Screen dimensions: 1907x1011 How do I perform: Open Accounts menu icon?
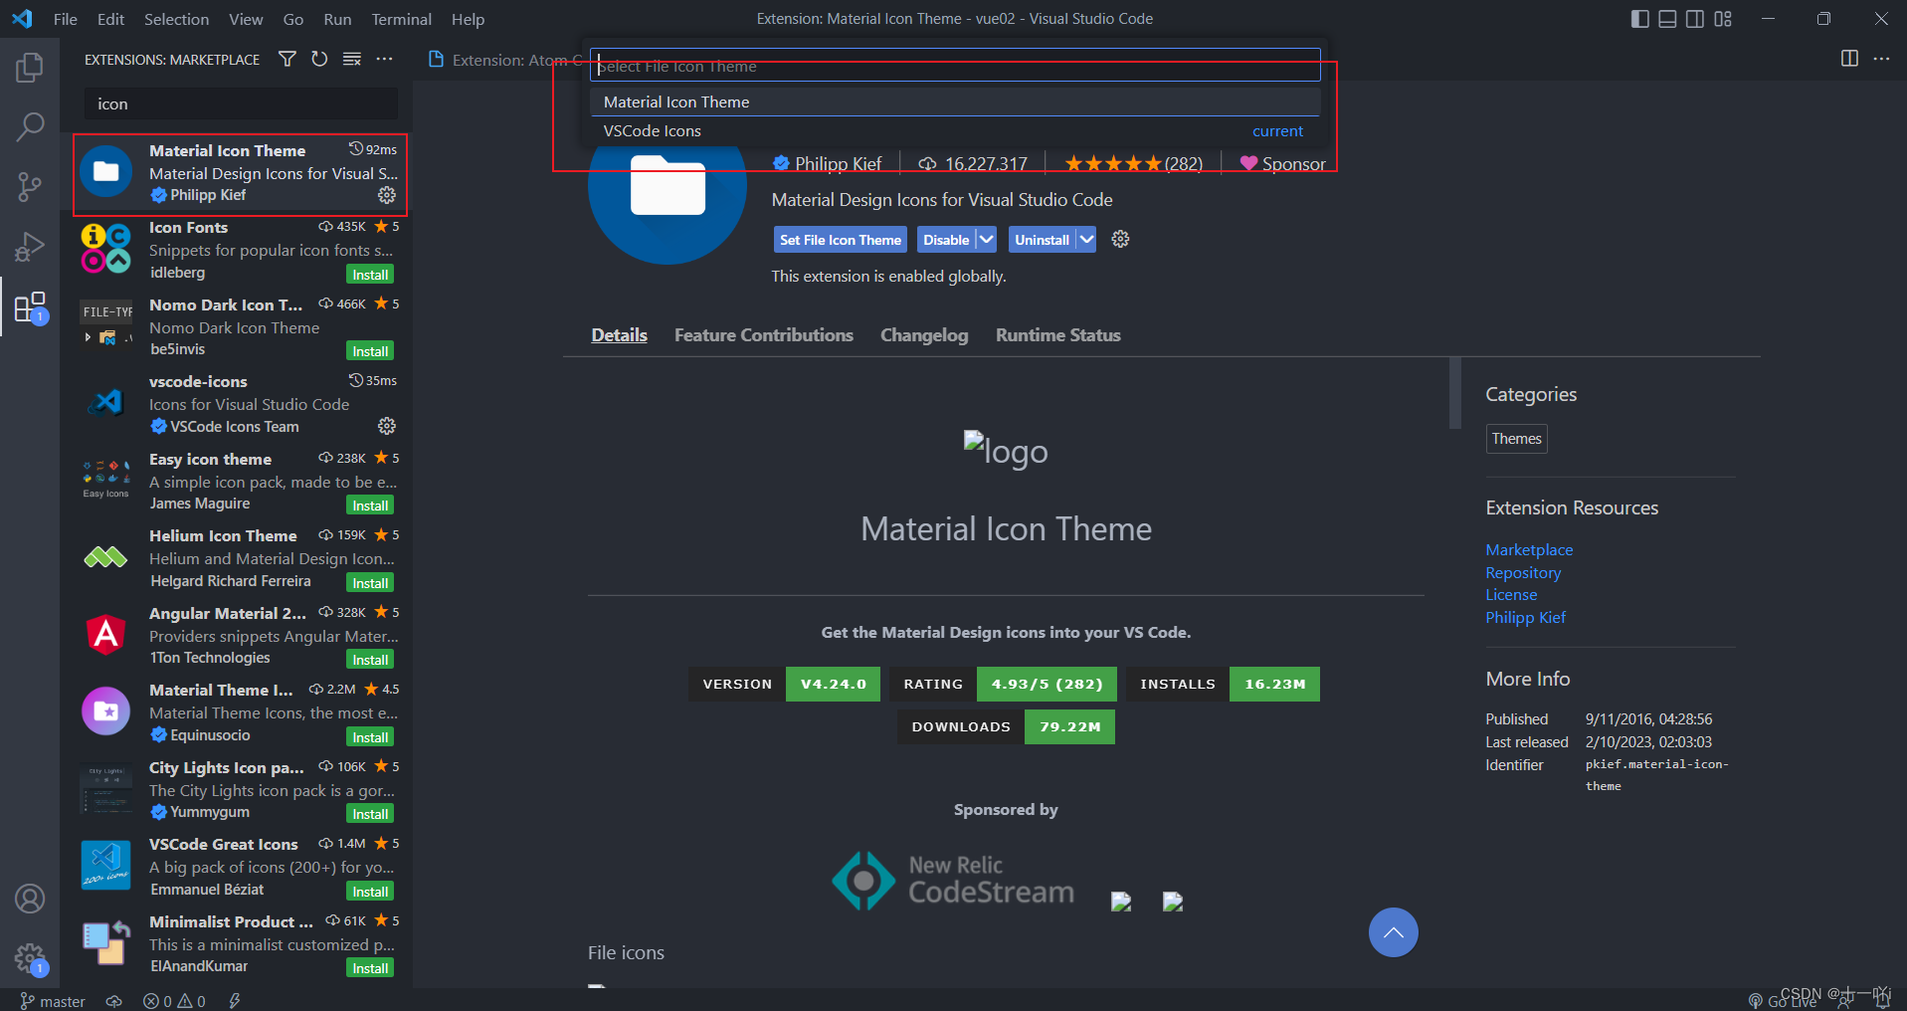pos(30,899)
